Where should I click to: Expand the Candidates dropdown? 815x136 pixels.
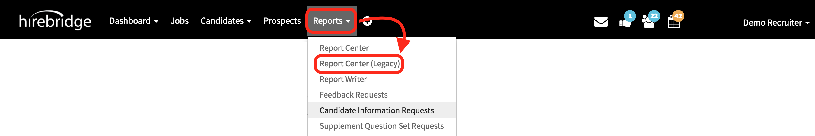(x=226, y=21)
